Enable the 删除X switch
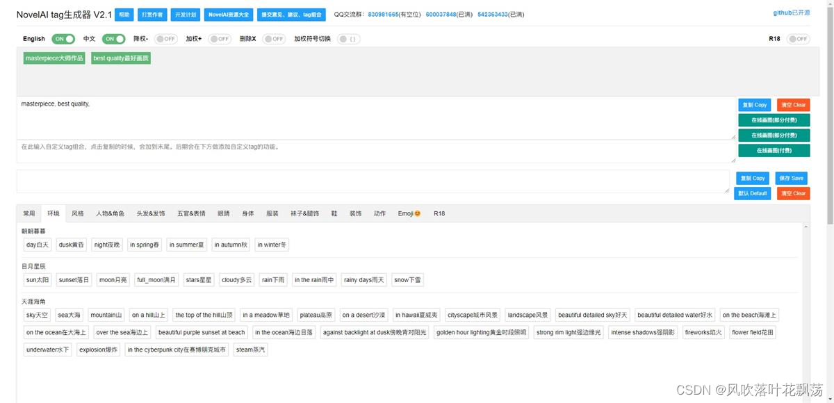The width and height of the screenshot is (834, 403). click(x=273, y=39)
